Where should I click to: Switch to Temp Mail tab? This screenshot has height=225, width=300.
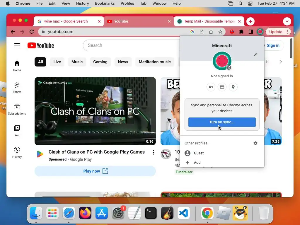click(x=209, y=21)
